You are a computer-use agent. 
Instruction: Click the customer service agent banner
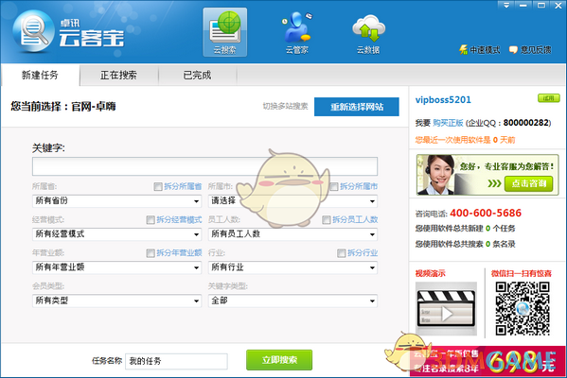pos(487,175)
